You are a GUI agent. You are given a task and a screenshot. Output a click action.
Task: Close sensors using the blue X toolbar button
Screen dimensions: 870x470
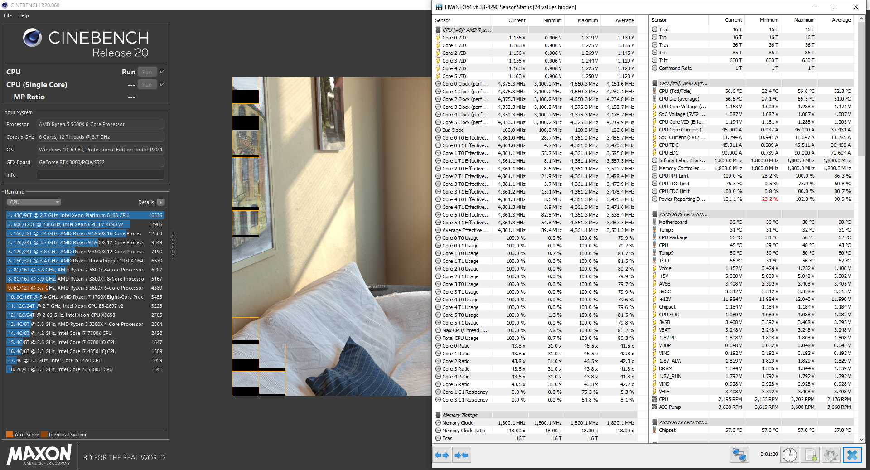(x=852, y=455)
